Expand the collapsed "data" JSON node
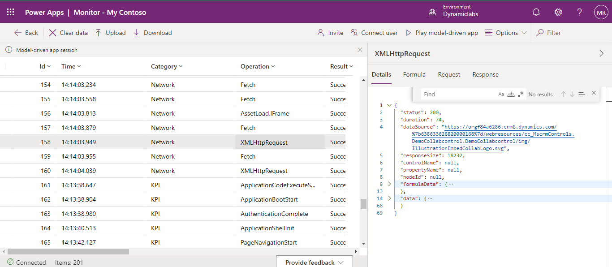 click(389, 198)
